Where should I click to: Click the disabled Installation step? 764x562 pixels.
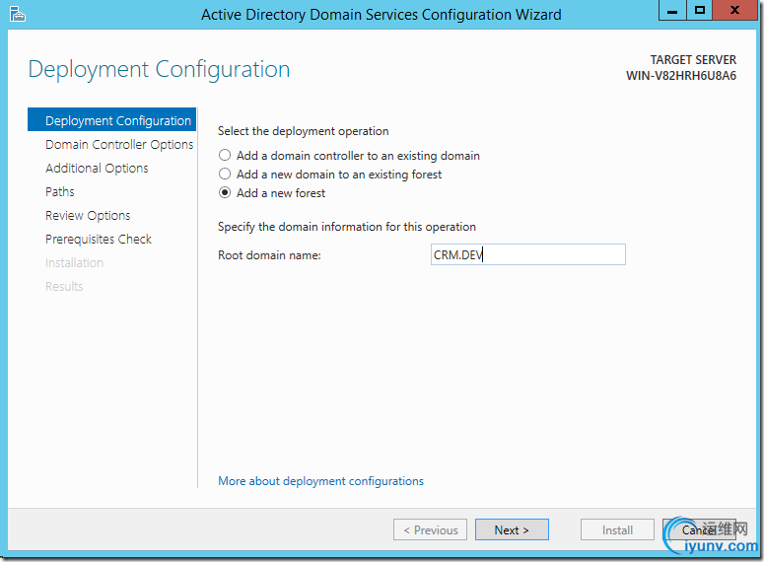coord(74,262)
